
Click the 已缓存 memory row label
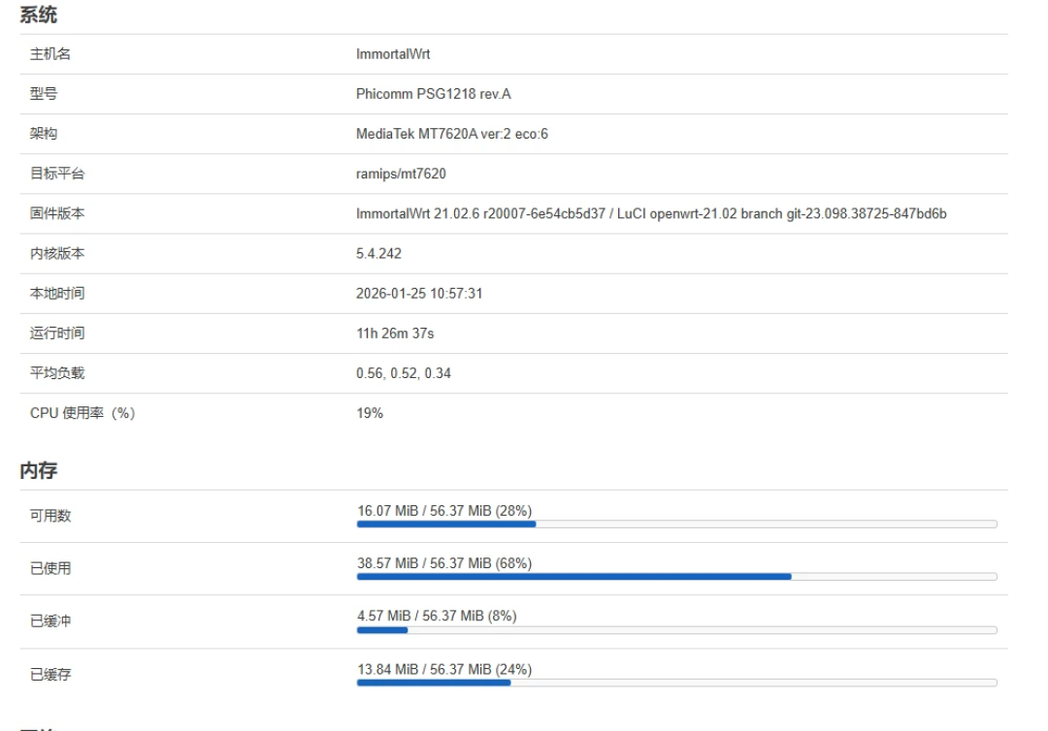(x=50, y=675)
